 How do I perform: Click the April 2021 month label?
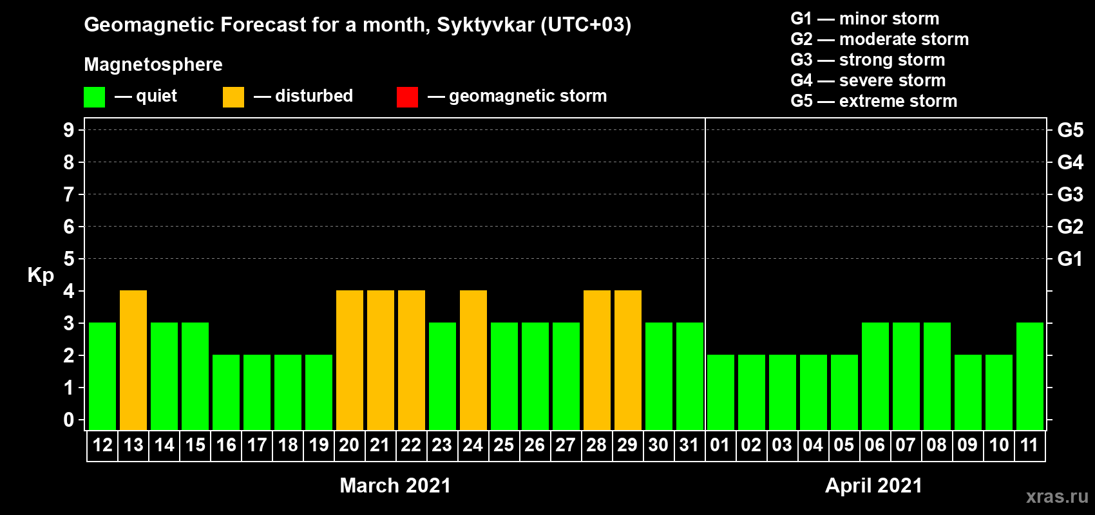[x=874, y=485]
